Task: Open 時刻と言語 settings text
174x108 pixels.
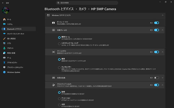Action: tap(11, 53)
